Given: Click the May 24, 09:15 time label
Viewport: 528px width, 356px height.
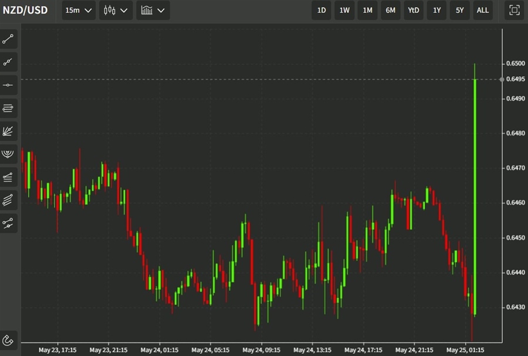Looking at the screenshot, I should (x=261, y=350).
